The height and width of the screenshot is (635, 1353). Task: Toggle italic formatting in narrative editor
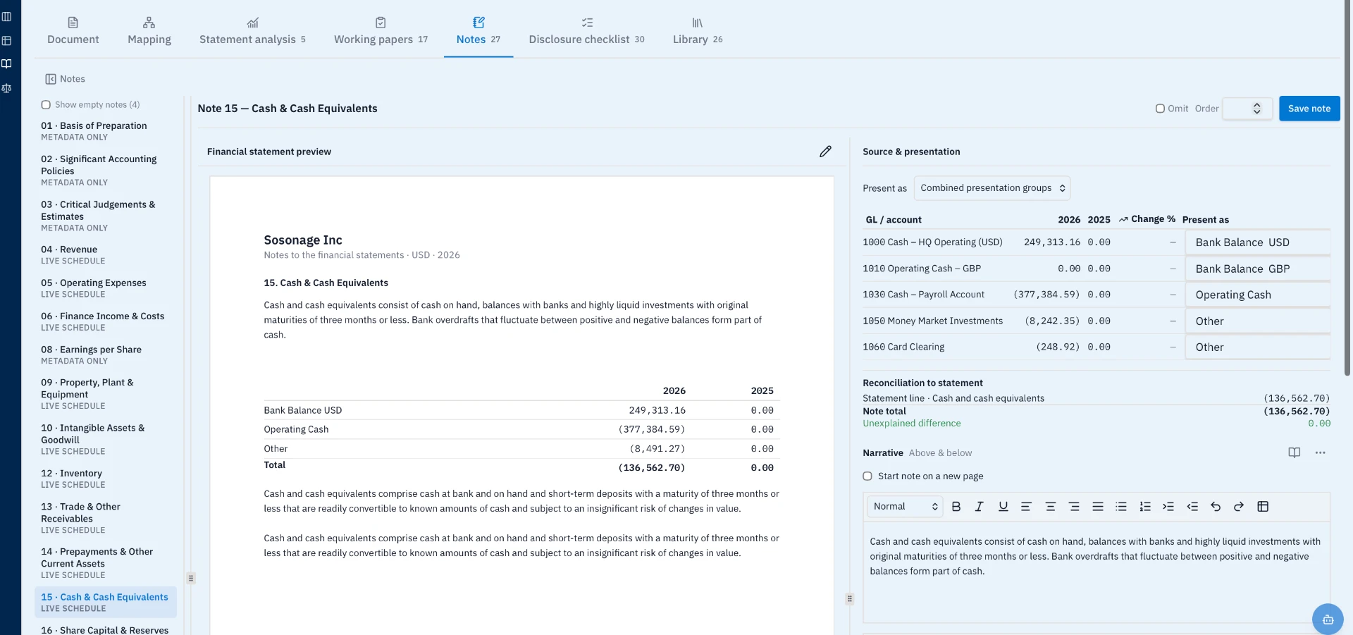pos(980,507)
